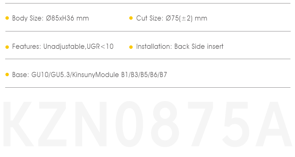Click the digit 8 in the watermark
Image resolution: width=295 pixels, height=157 pixels.
click(x=165, y=124)
